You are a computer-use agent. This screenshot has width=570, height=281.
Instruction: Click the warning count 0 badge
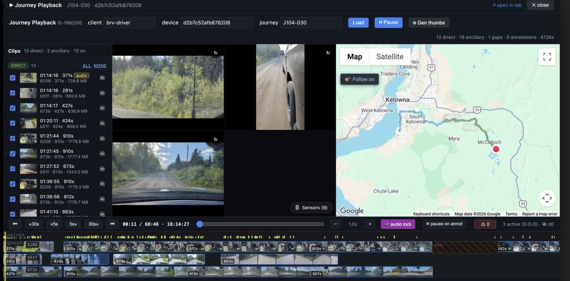[x=485, y=224]
